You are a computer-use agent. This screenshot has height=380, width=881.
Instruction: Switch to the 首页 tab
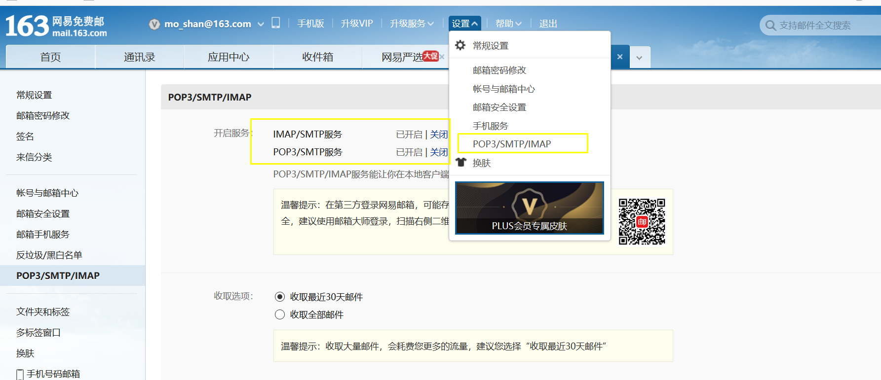(x=50, y=57)
